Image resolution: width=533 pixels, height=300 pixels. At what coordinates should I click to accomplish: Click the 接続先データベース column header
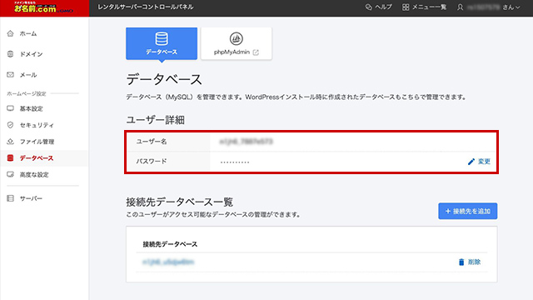[170, 244]
